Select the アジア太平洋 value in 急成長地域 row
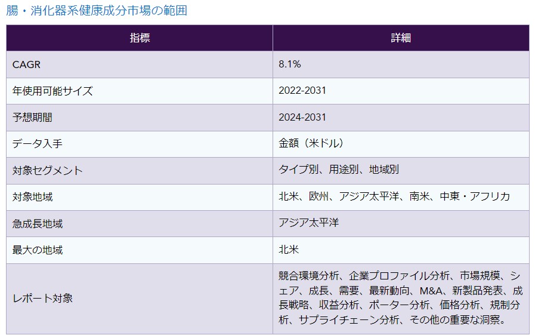 tap(309, 223)
